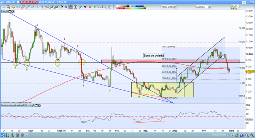Open the Journalier timeframe dropdown
This screenshot has height=138, width=255.
coord(210,7)
